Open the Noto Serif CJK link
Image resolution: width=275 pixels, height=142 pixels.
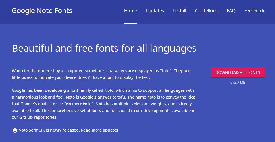[32, 130]
